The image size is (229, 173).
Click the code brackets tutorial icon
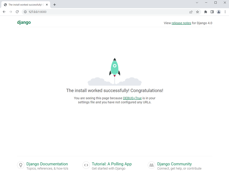[86, 165]
